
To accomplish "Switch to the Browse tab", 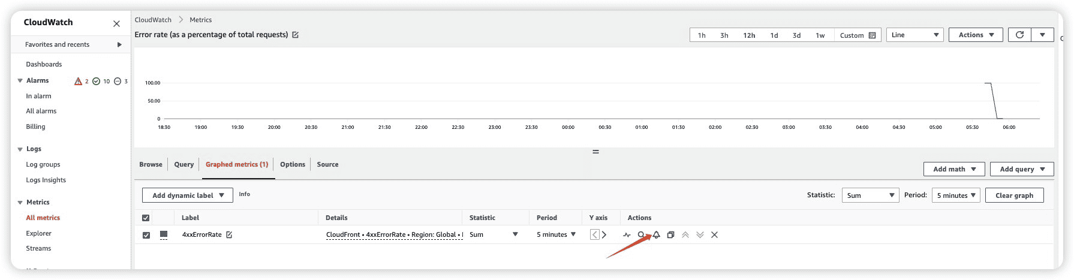I will 151,164.
